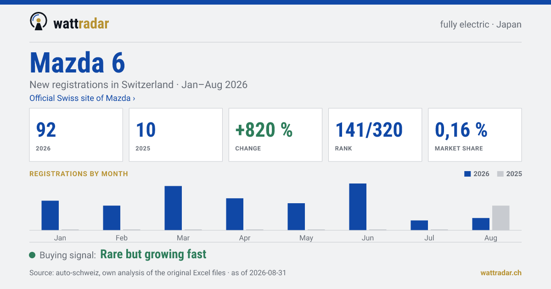Click the grey 2025 legend swatch
The height and width of the screenshot is (289, 551).
coord(500,174)
